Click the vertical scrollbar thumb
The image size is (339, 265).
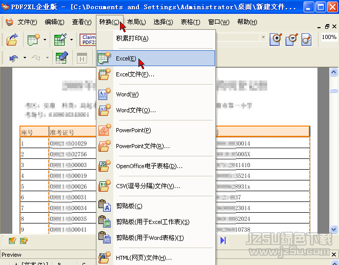coord(333,91)
